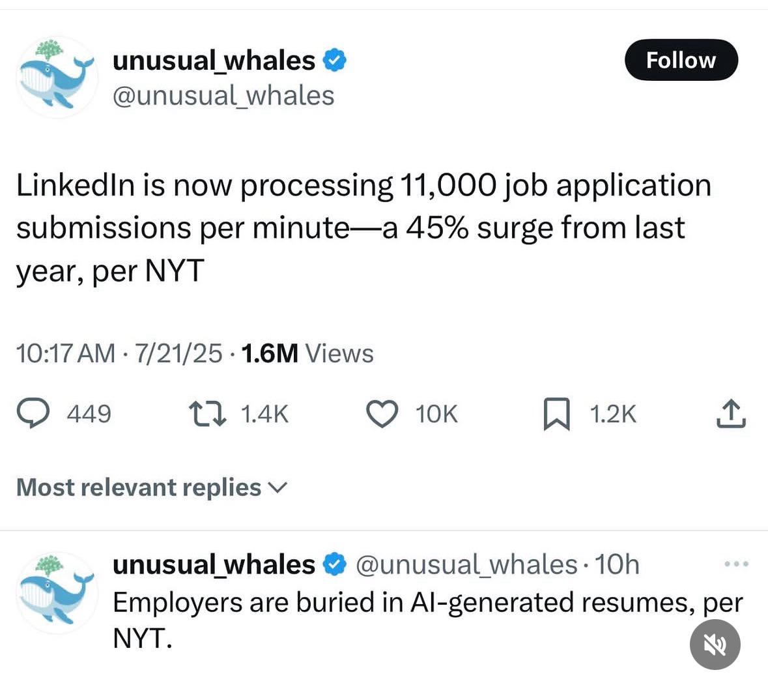This screenshot has width=768, height=698.
Task: Open the @unusual_whales profile handle
Action: [223, 95]
